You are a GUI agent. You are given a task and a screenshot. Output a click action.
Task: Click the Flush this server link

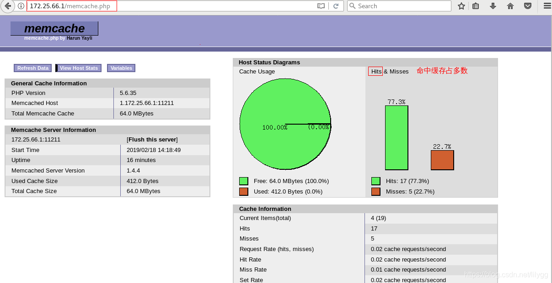pos(152,140)
